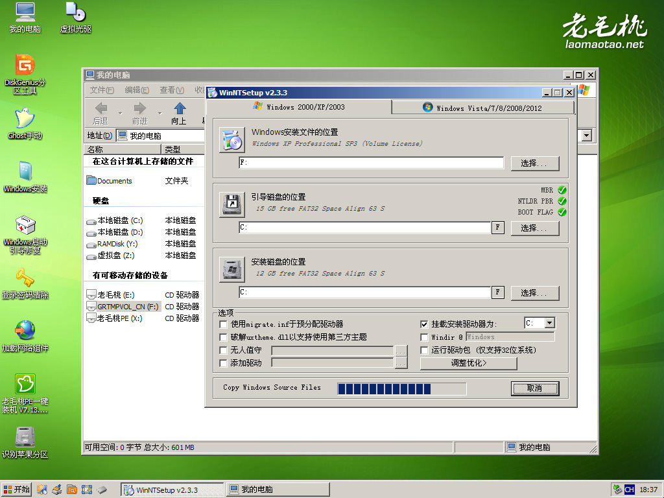Image resolution: width=664 pixels, height=498 pixels.
Task: Toggle the 添加驱动 checkbox
Action: (x=223, y=363)
